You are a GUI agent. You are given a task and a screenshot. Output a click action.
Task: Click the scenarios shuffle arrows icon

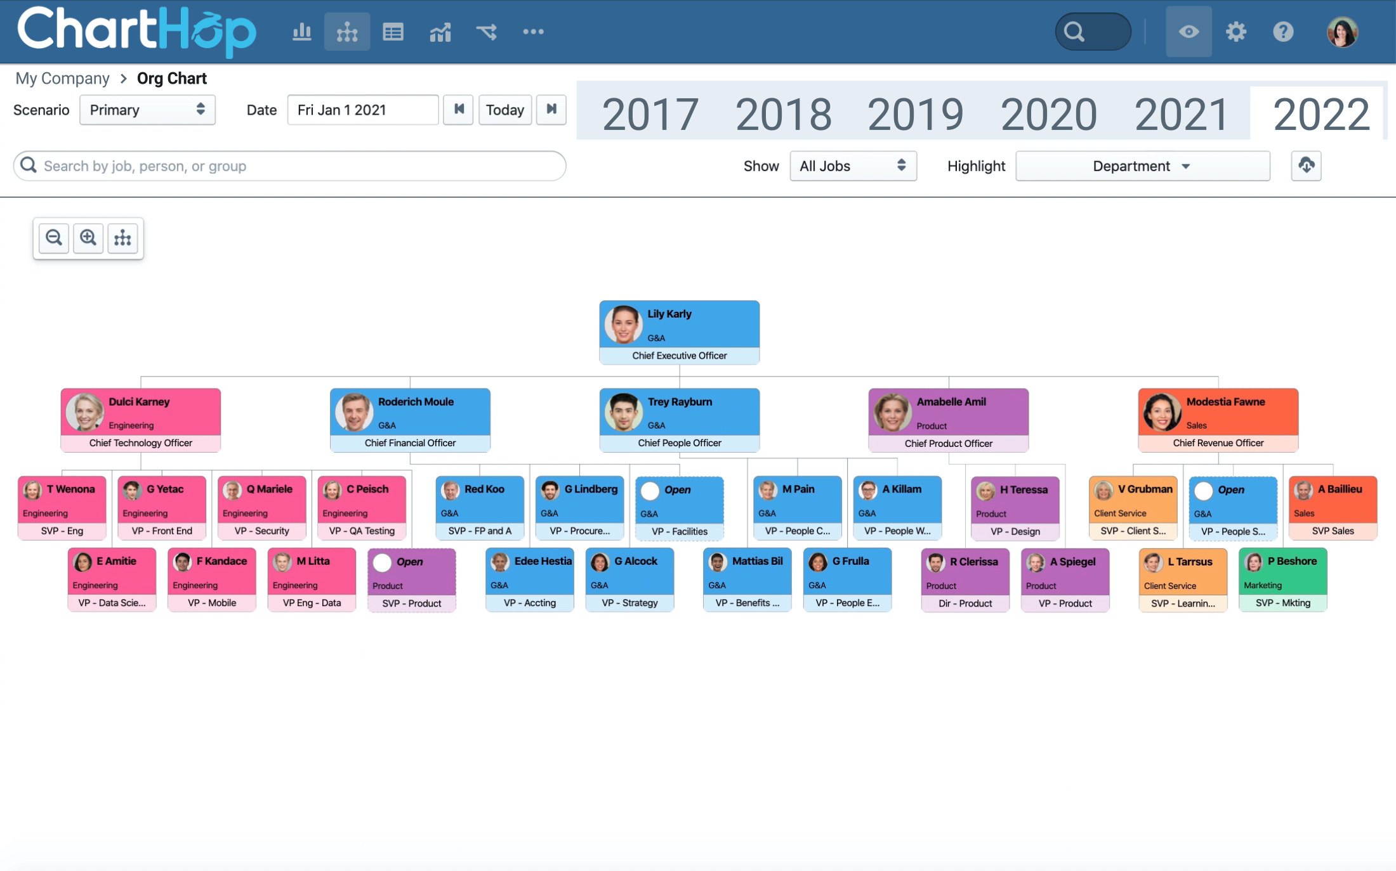coord(487,32)
